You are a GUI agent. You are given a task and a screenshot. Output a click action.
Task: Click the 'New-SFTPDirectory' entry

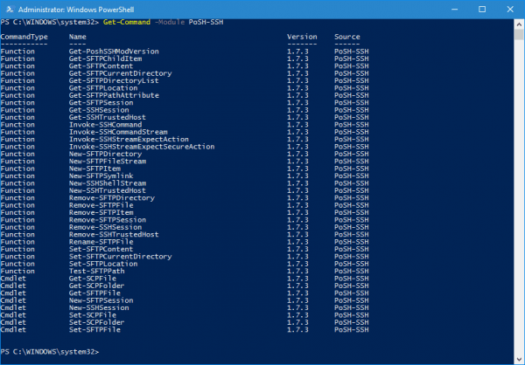click(x=106, y=154)
